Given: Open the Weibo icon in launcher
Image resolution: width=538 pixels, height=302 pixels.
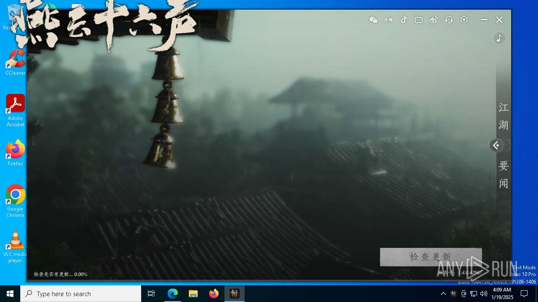Looking at the screenshot, I should pyautogui.click(x=434, y=20).
